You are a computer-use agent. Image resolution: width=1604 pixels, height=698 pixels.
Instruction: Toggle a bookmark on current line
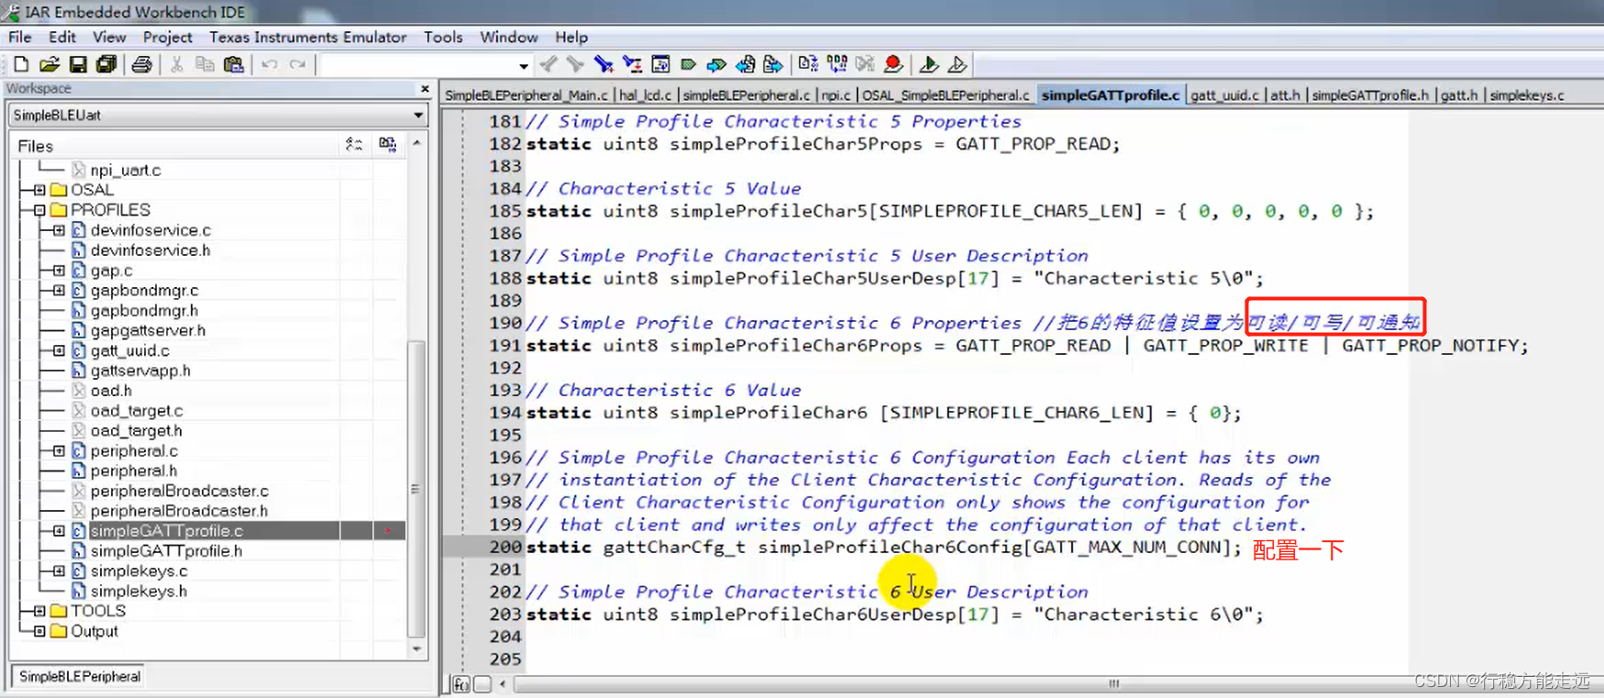688,64
